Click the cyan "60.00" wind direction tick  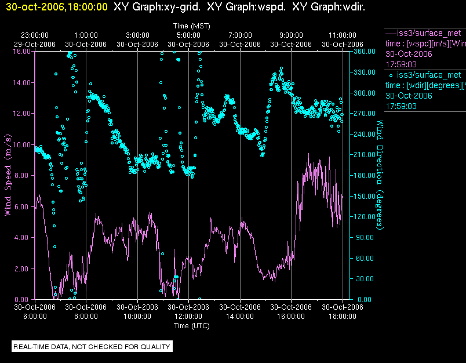[365, 258]
